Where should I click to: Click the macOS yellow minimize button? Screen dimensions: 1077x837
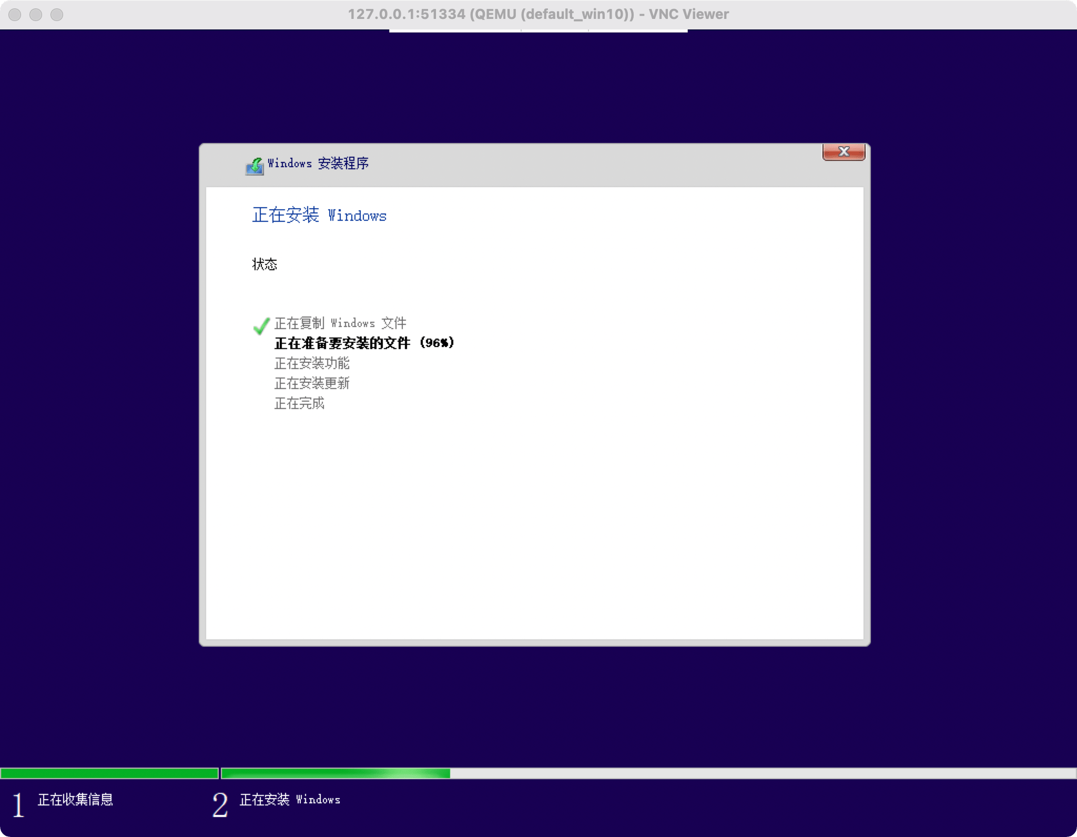(32, 14)
